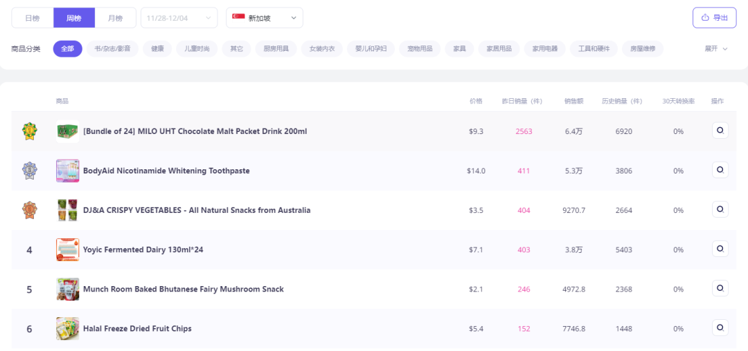This screenshot has width=748, height=351.
Task: Click the 商品分类 label
Action: (26, 49)
